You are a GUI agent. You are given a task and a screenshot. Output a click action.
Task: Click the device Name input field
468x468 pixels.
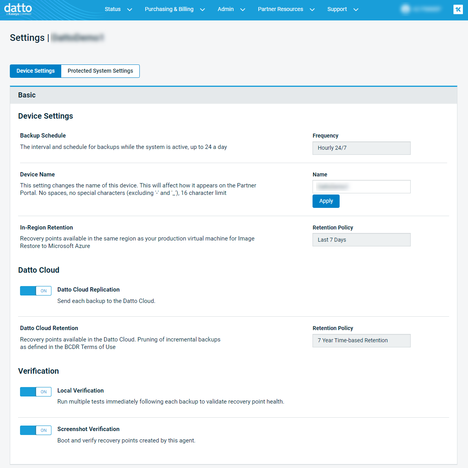click(x=362, y=187)
